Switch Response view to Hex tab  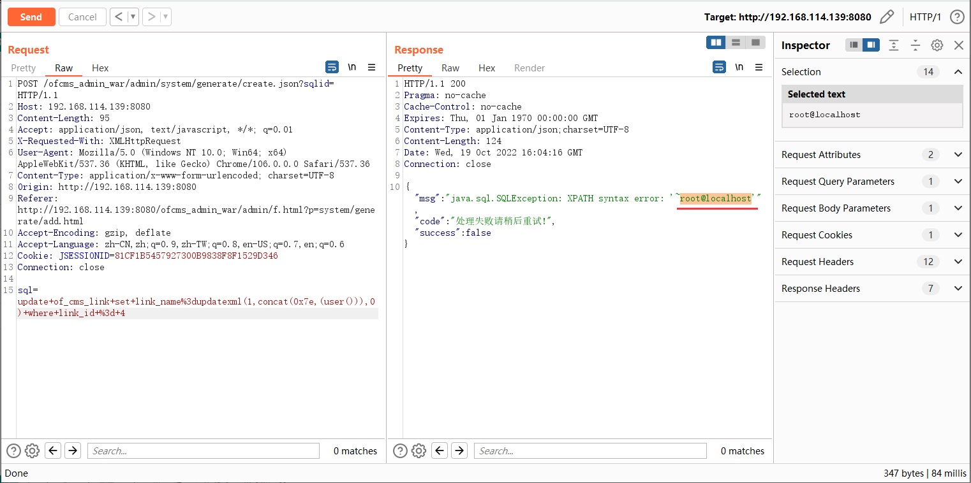tap(487, 68)
